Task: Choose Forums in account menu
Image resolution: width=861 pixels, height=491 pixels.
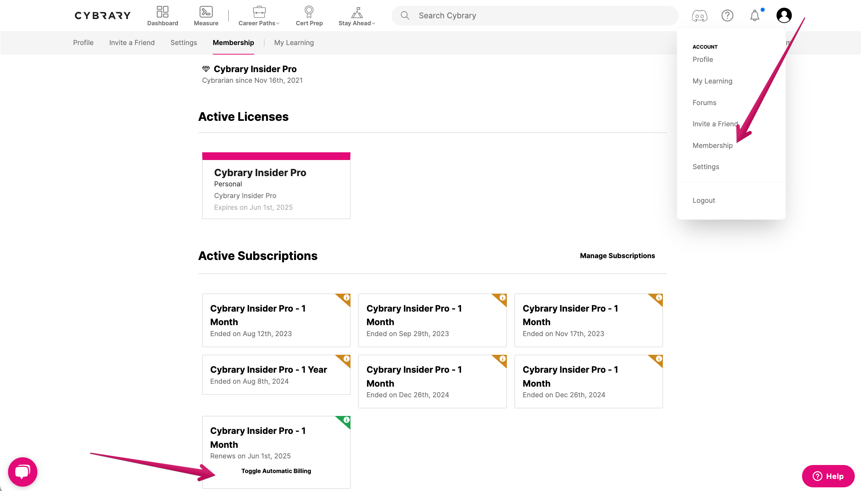Action: 704,103
